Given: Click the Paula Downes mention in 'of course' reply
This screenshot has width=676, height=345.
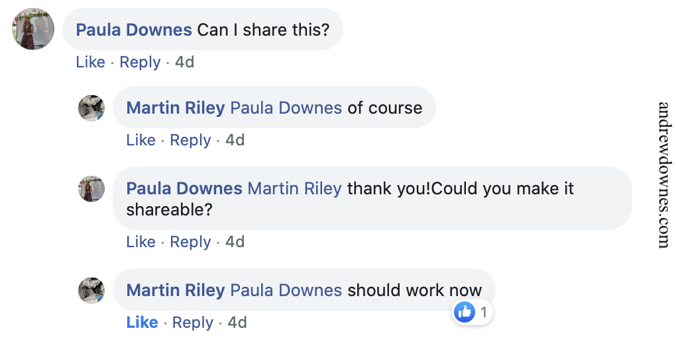Looking at the screenshot, I should point(286,108).
